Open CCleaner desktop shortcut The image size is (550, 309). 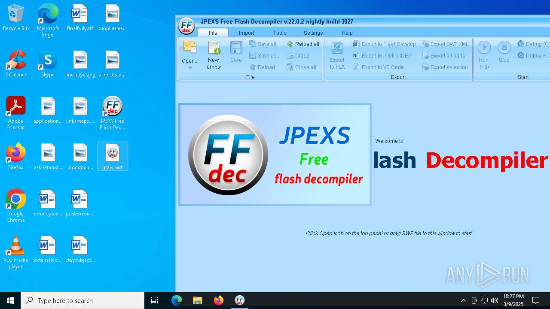pyautogui.click(x=16, y=64)
